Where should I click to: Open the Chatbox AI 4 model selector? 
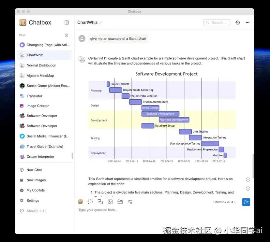pyautogui.click(x=225, y=202)
